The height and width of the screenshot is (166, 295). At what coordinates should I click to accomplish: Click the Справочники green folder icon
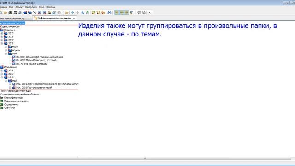click(x=2, y=104)
